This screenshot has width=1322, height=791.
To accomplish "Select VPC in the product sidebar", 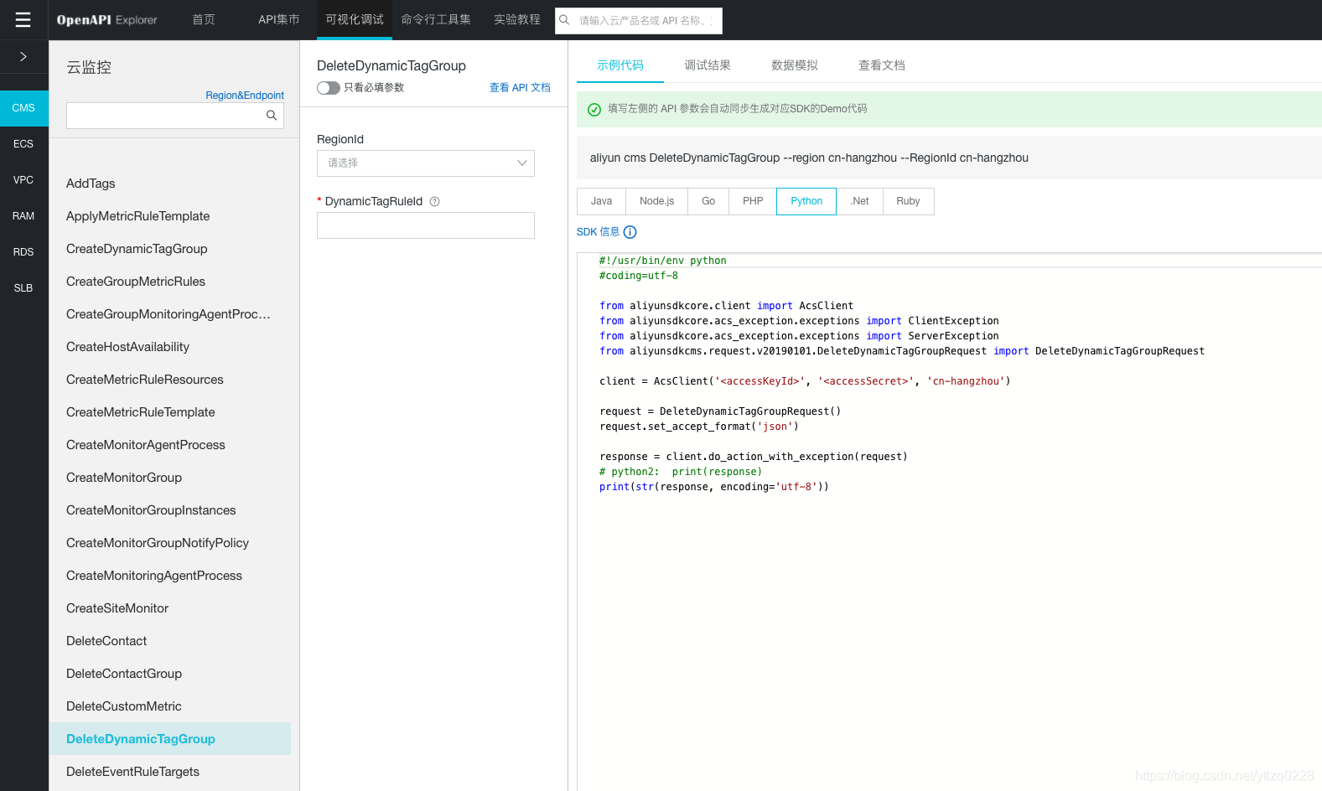I will coord(23,180).
